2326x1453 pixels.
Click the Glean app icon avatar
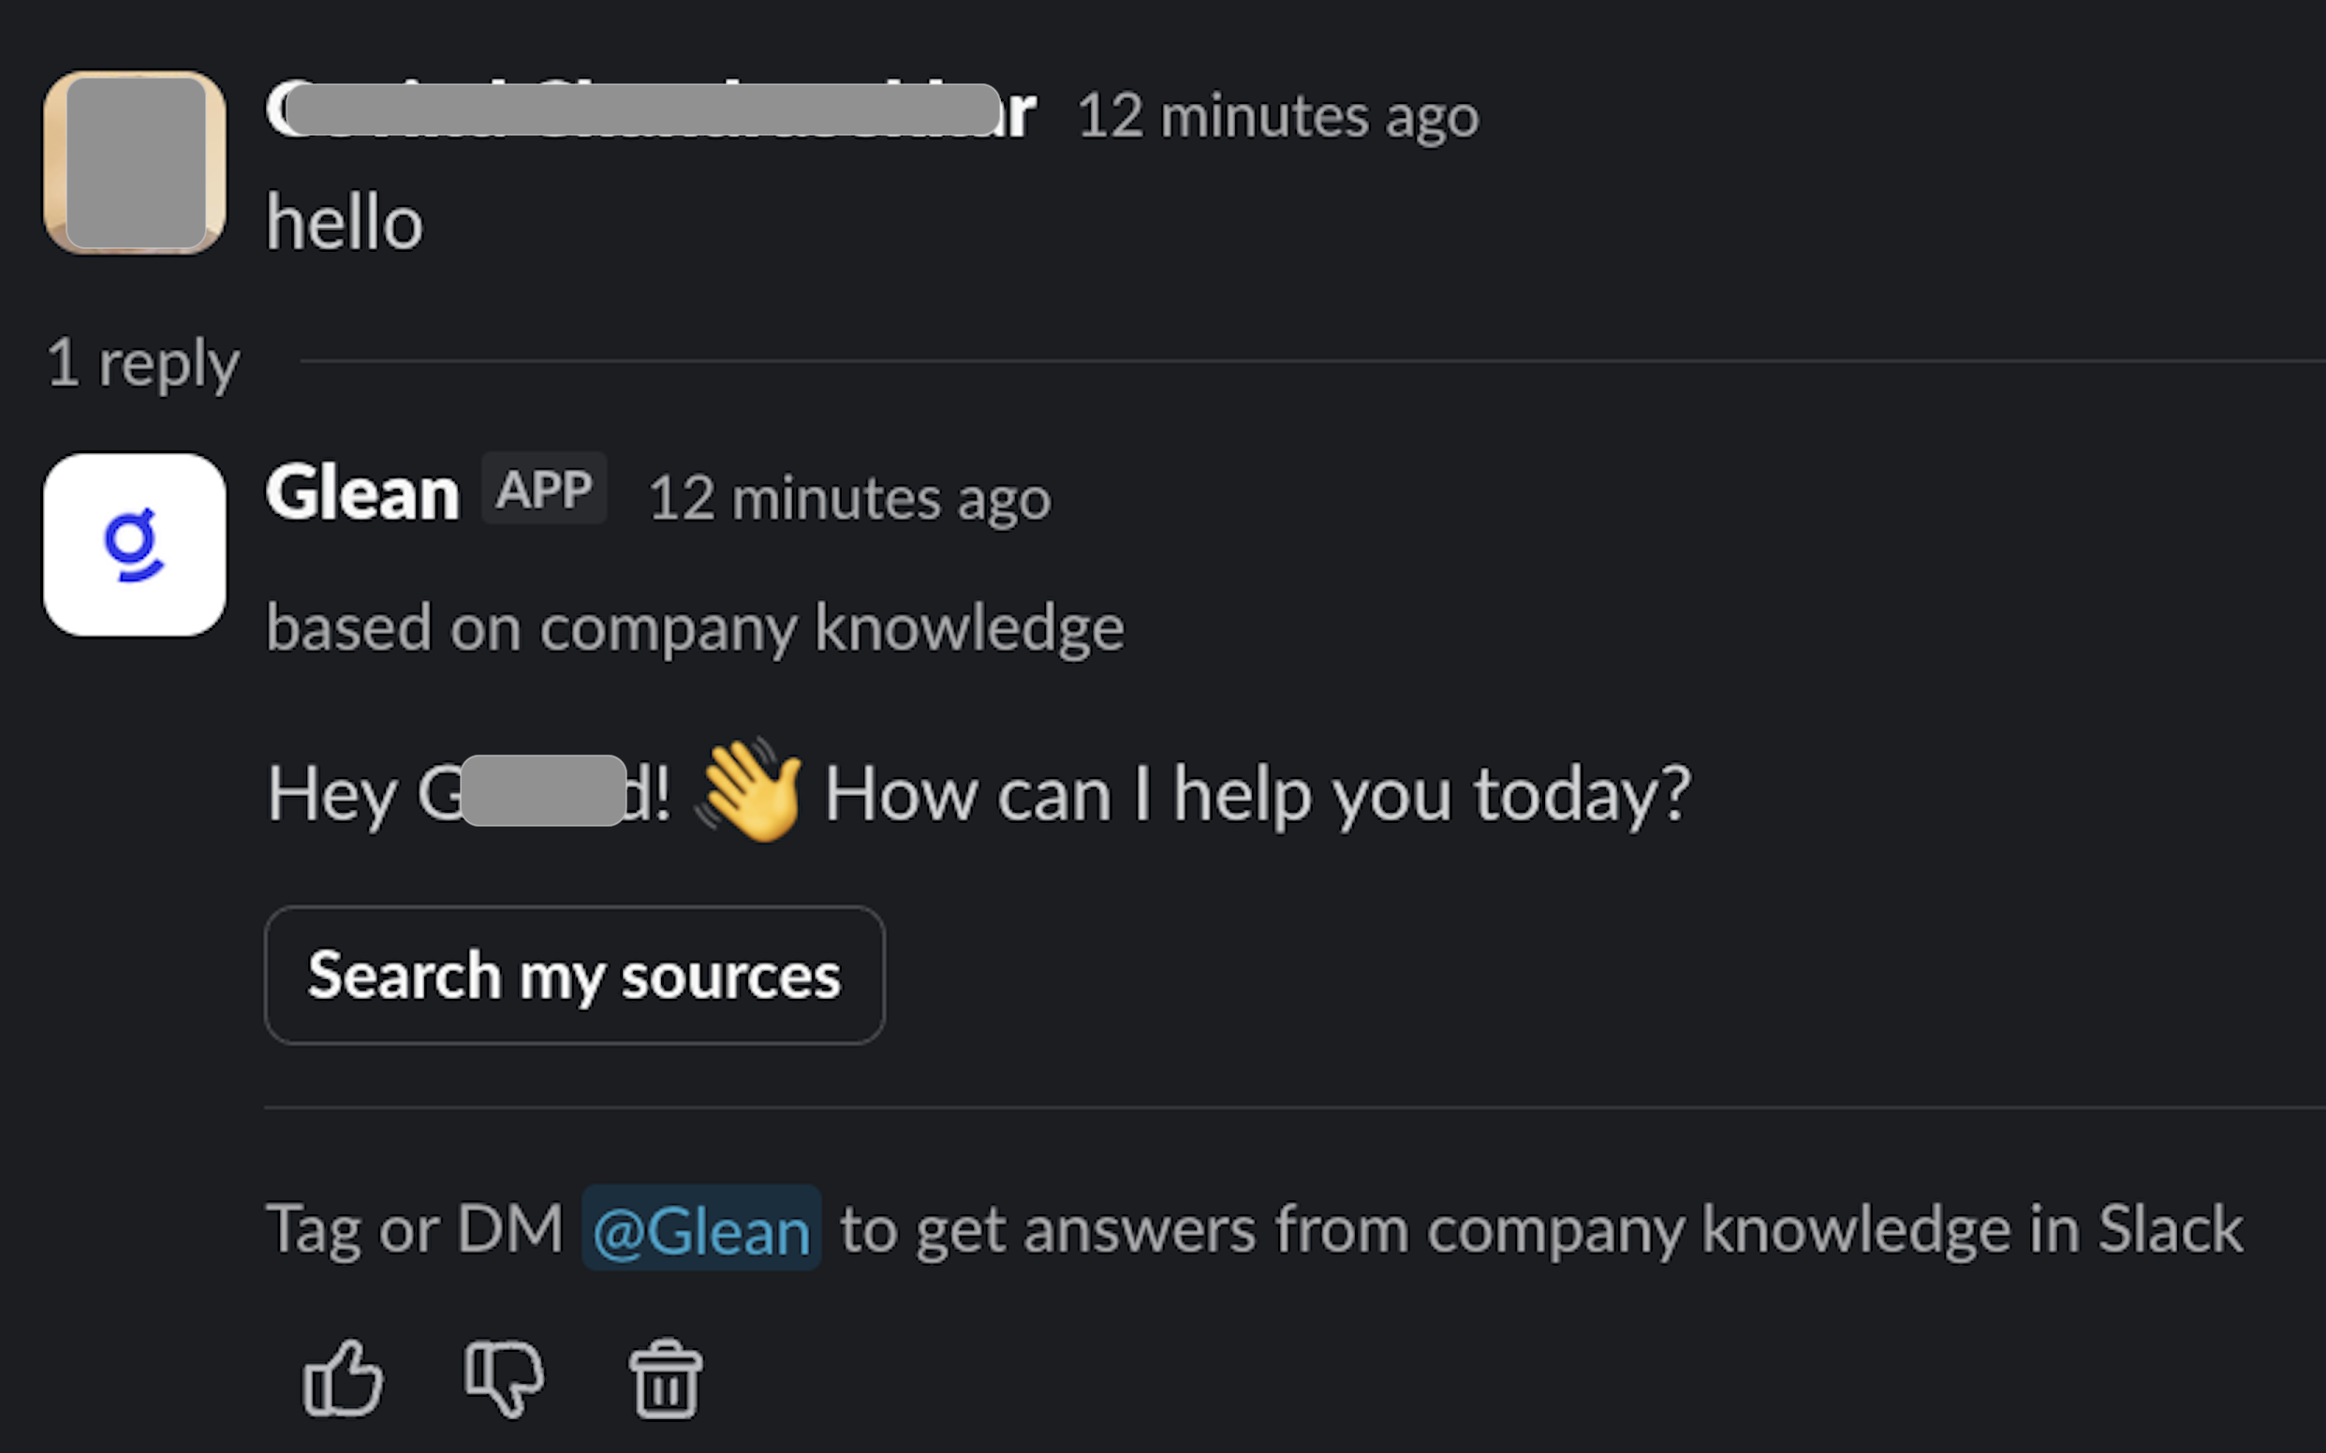135,545
